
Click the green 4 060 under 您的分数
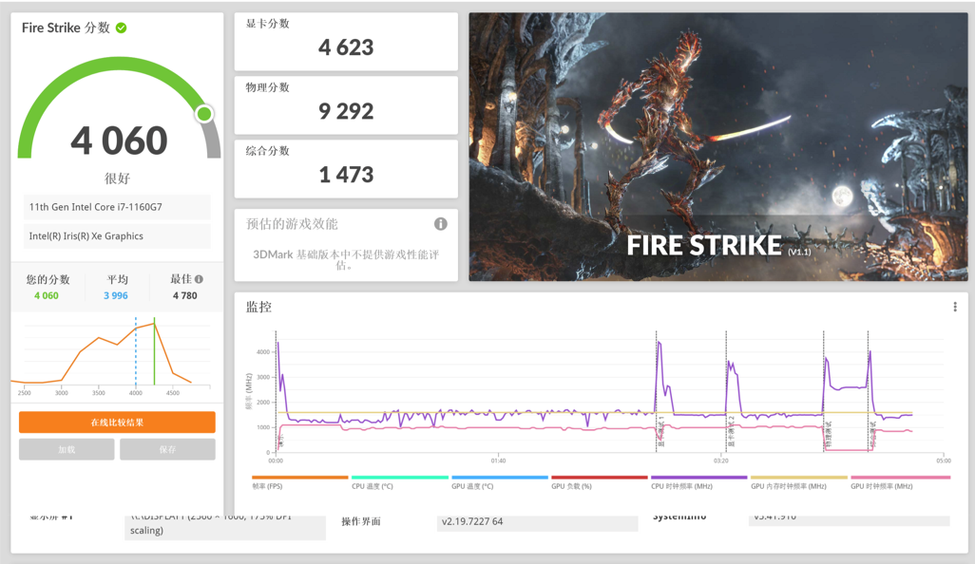[x=47, y=295]
